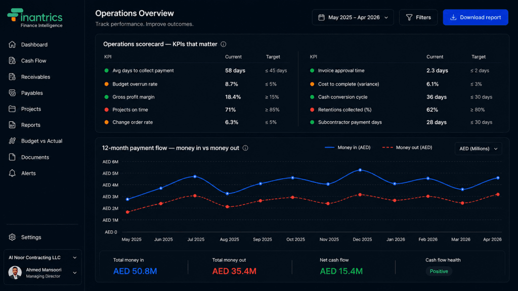Screen dimensions: 518x291
Task: Toggle the Money in (AED) legend series
Action: (x=348, y=148)
